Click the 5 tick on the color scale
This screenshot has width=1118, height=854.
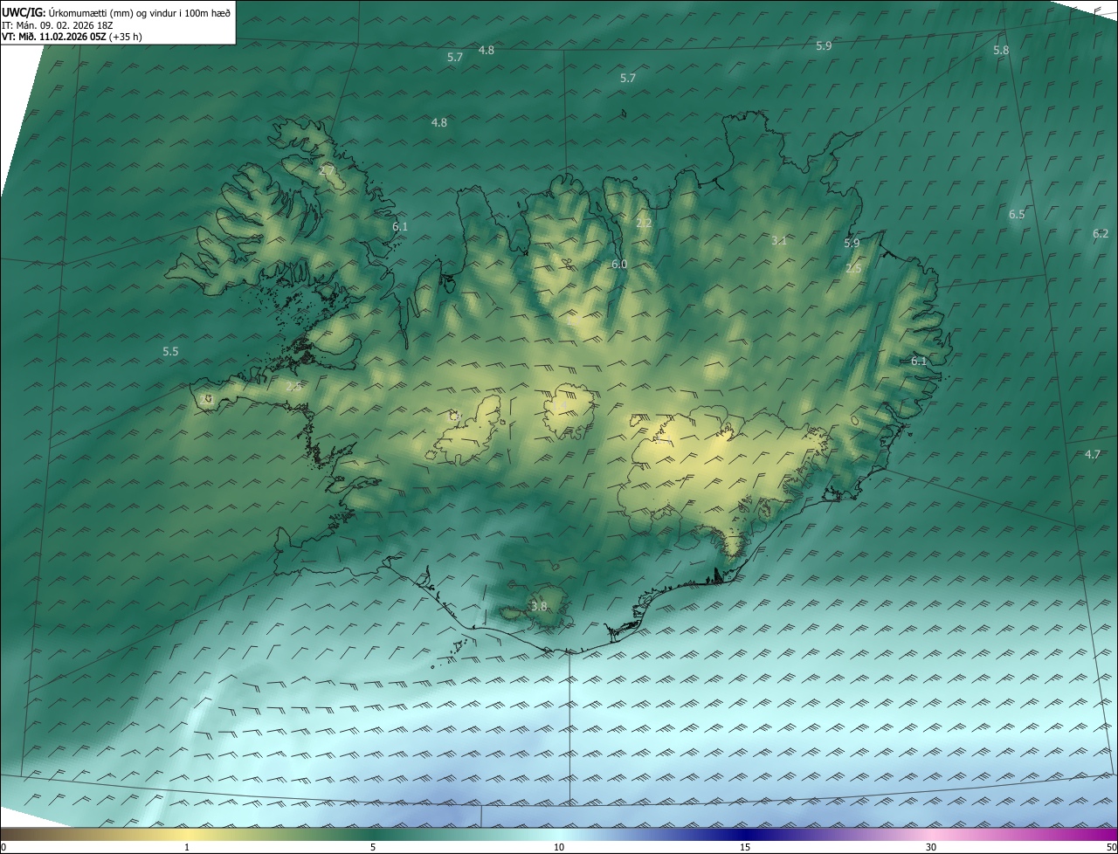pos(373,847)
